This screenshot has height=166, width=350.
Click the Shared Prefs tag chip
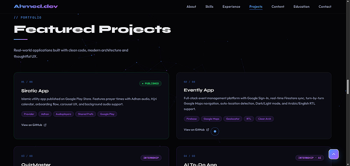coord(85,114)
